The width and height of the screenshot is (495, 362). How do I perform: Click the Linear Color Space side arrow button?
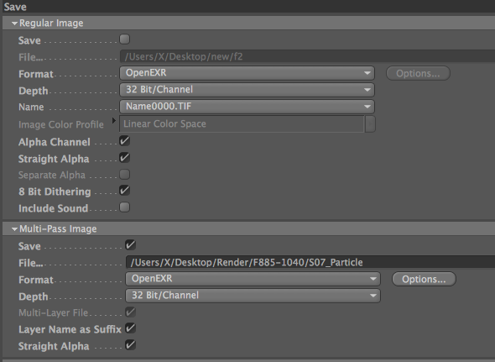pyautogui.click(x=370, y=124)
